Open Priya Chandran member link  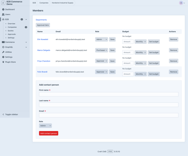[44, 61]
